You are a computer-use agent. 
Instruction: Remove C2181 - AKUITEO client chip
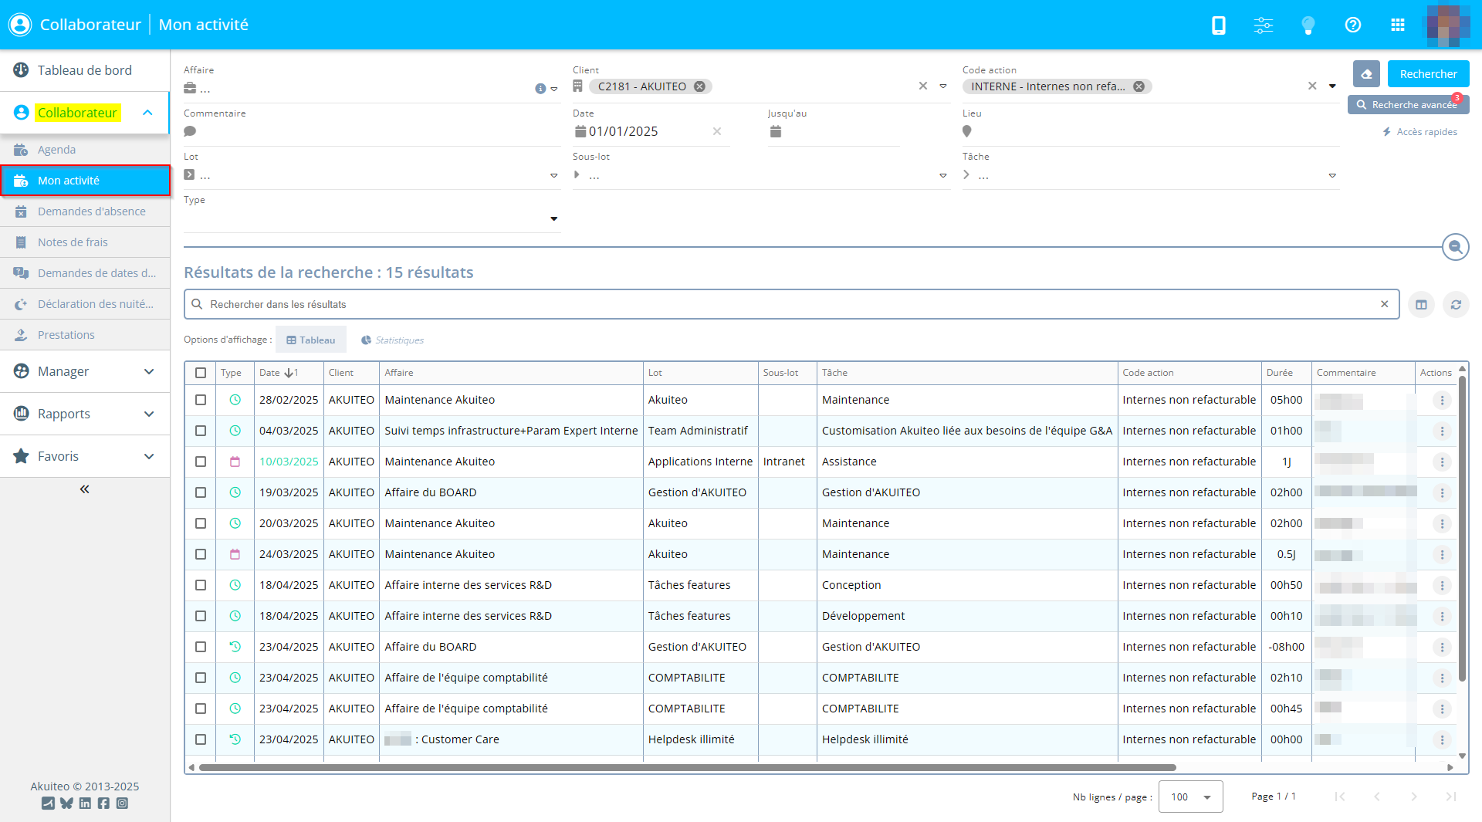[x=699, y=86]
